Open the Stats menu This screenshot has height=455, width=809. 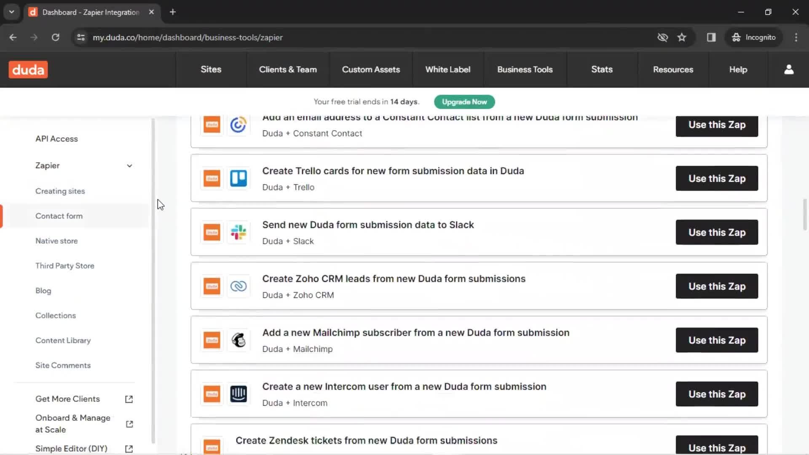coord(602,70)
